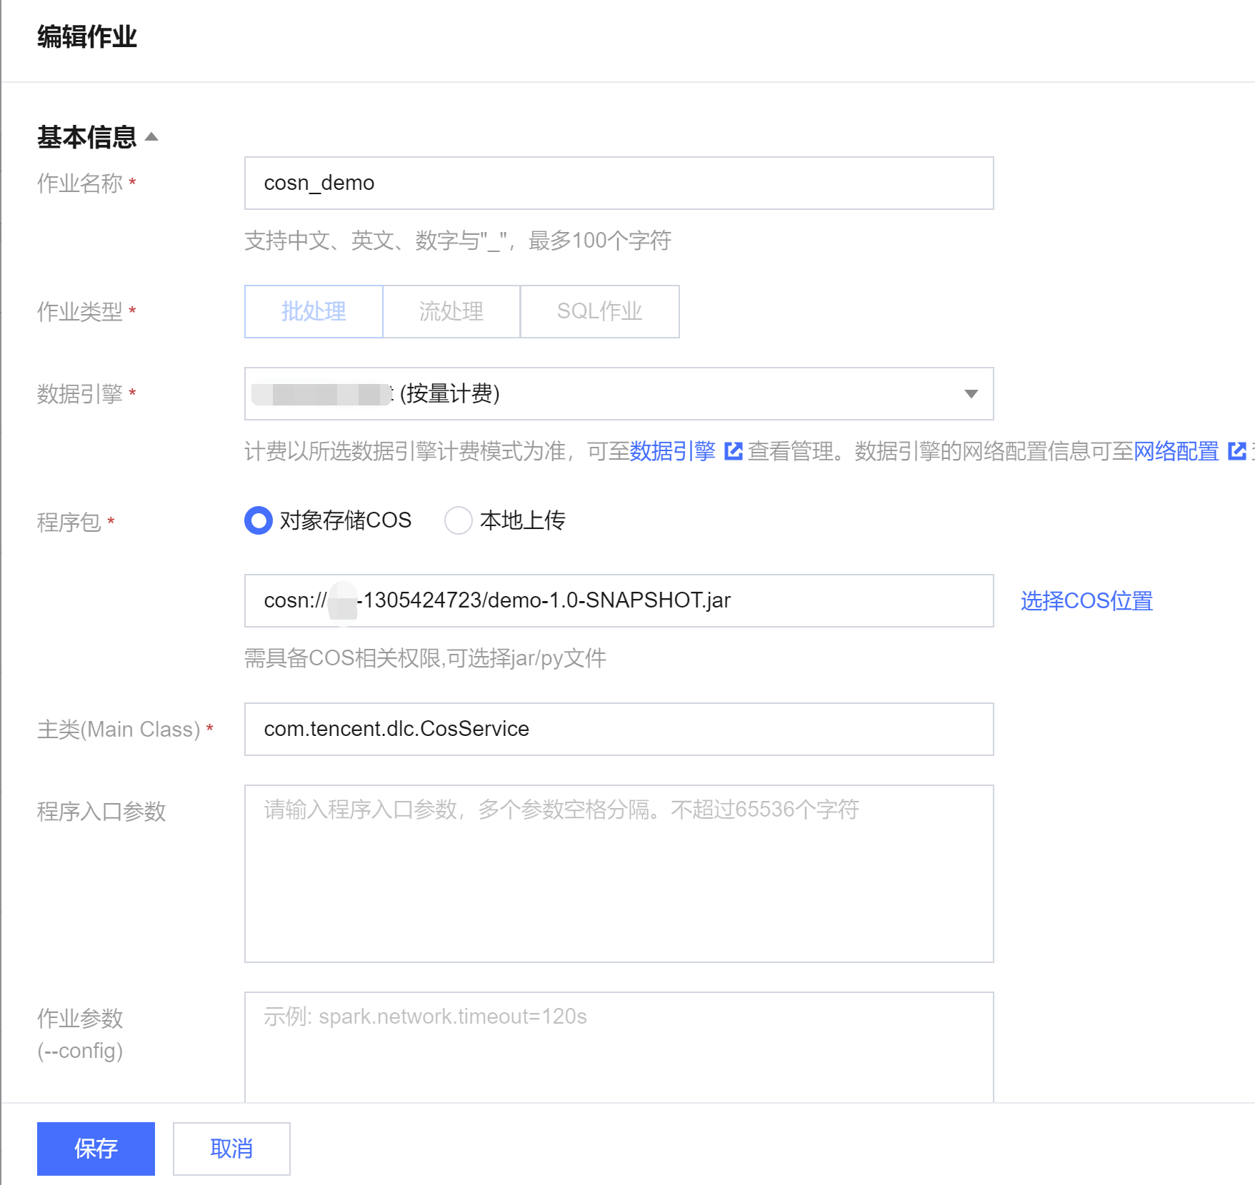Collapse the 基本信息 section arrow
Image resolution: width=1255 pixels, height=1185 pixels.
click(x=151, y=136)
